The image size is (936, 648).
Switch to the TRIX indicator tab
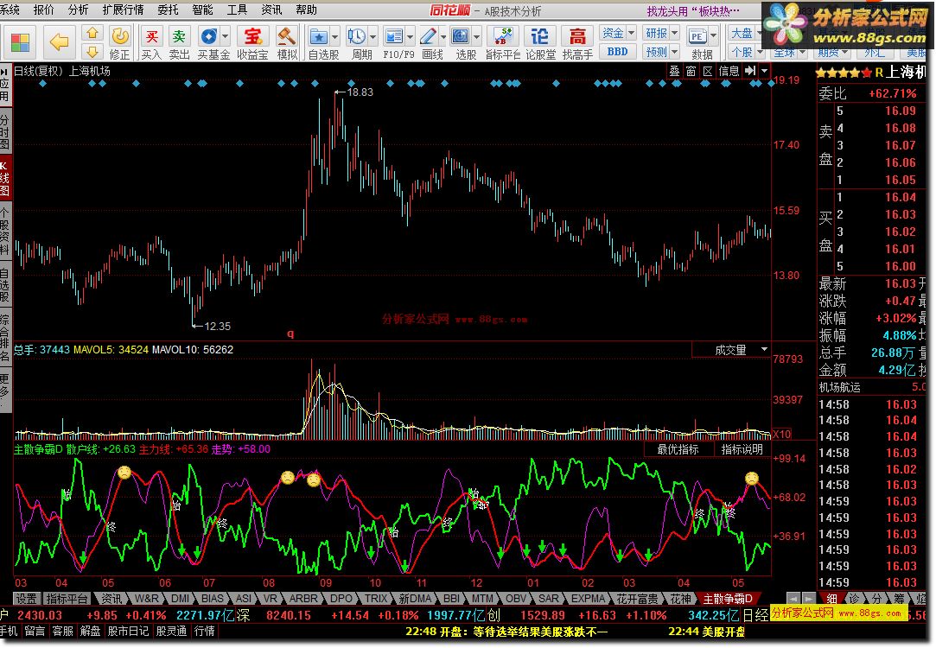tap(375, 599)
